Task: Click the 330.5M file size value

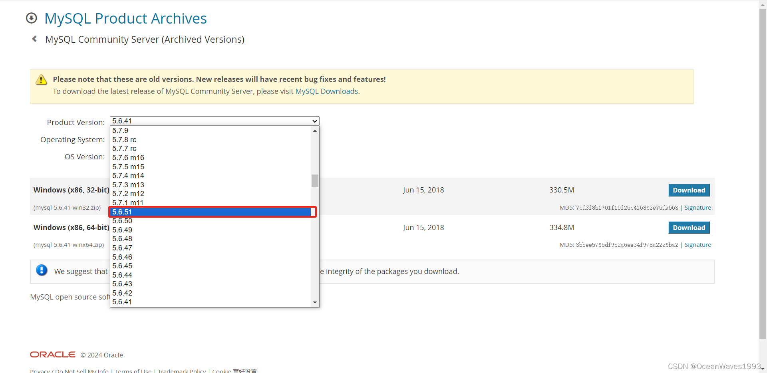Action: (562, 190)
